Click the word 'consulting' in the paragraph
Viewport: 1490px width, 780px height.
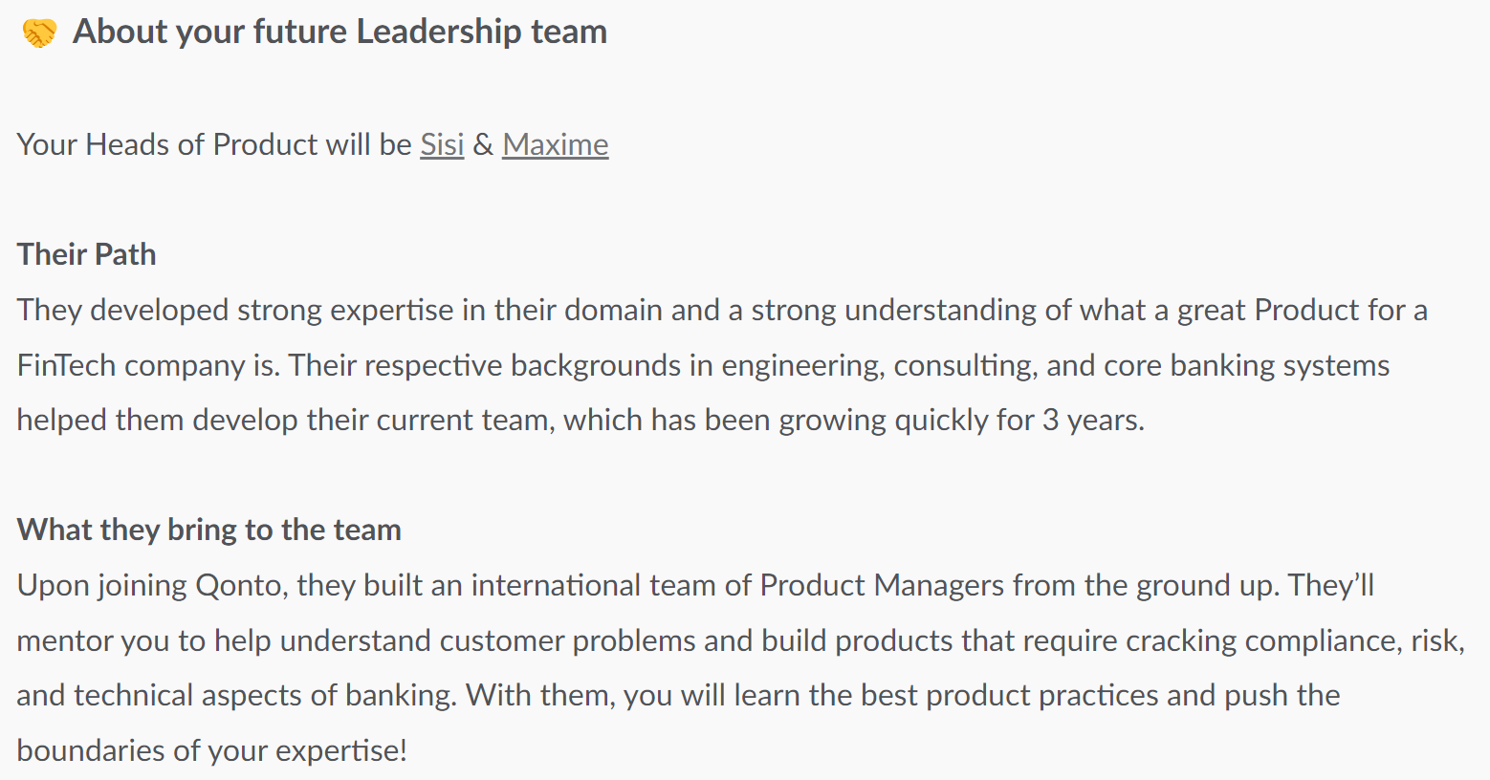(x=964, y=365)
